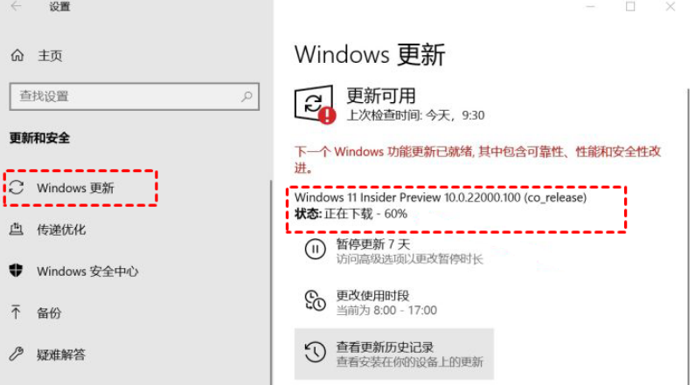Click the upload arrow icon for 备份
695x385 pixels.
(16, 312)
